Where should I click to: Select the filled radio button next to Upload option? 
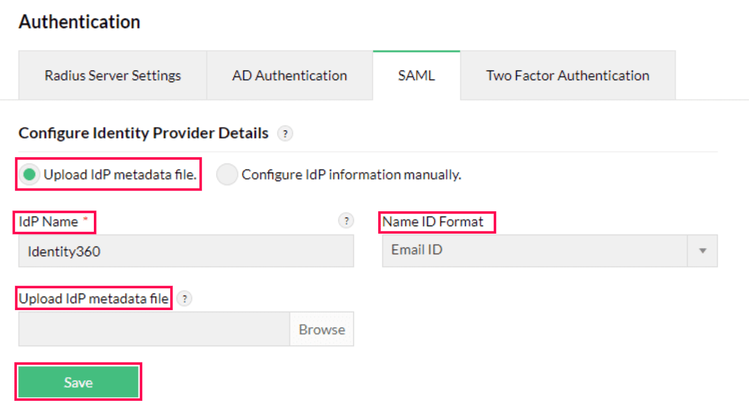(30, 174)
